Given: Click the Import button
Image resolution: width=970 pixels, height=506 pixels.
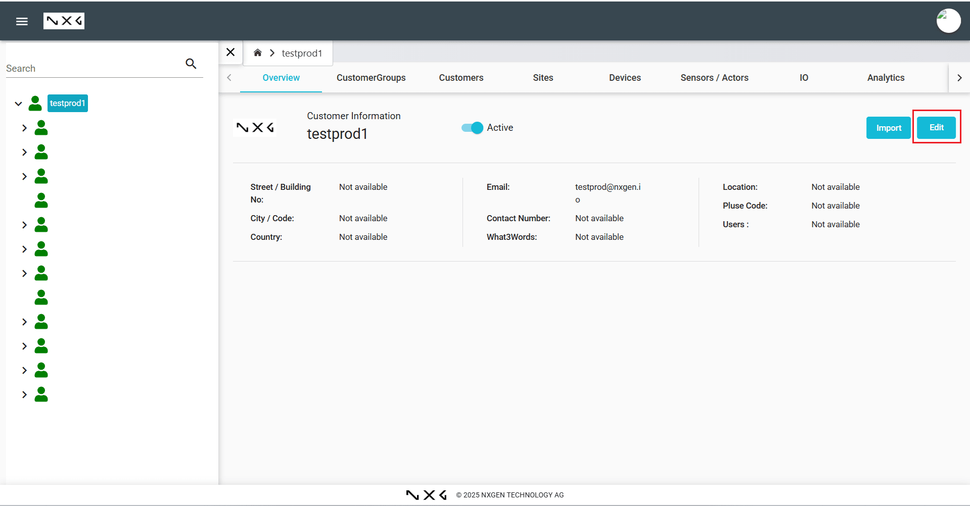Looking at the screenshot, I should pyautogui.click(x=888, y=128).
